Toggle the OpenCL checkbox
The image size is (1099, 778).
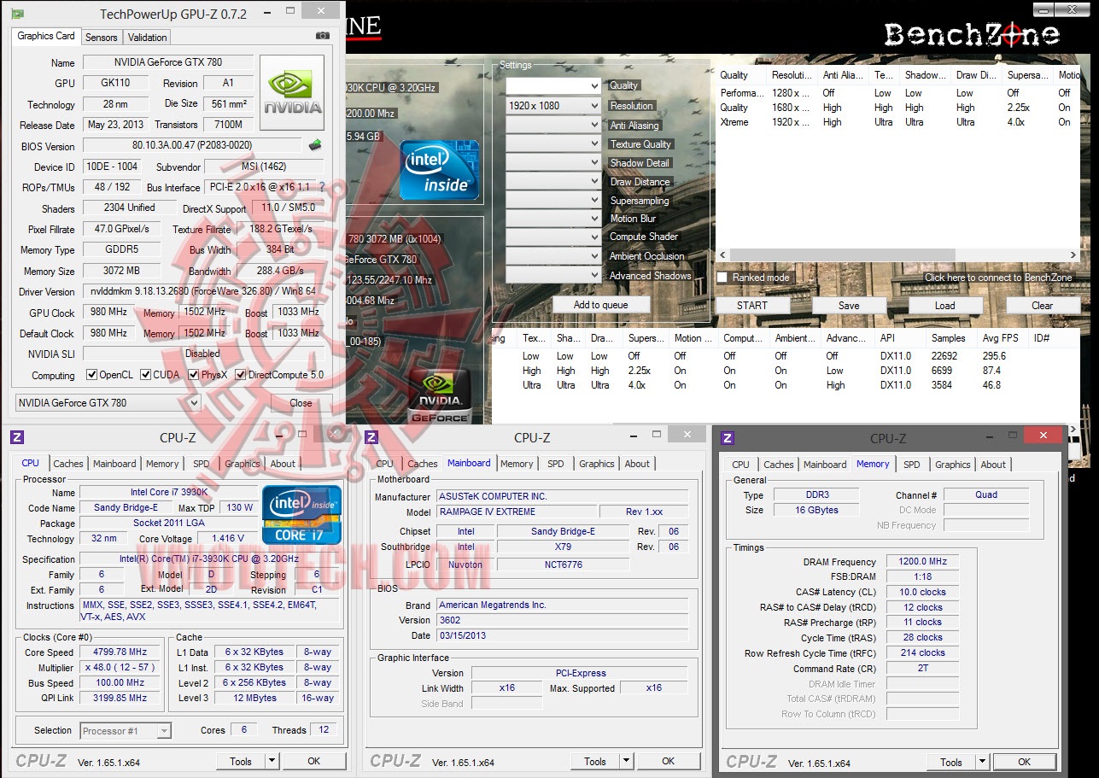click(92, 375)
